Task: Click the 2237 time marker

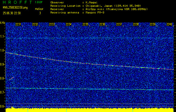Action: pos(119,24)
